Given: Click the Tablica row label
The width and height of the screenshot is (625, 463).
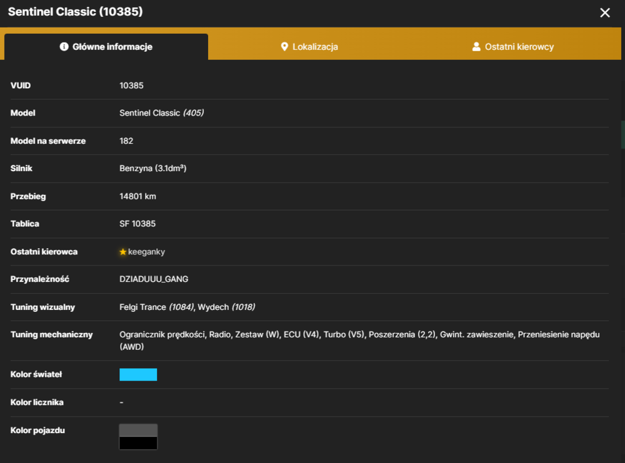Looking at the screenshot, I should pos(25,224).
